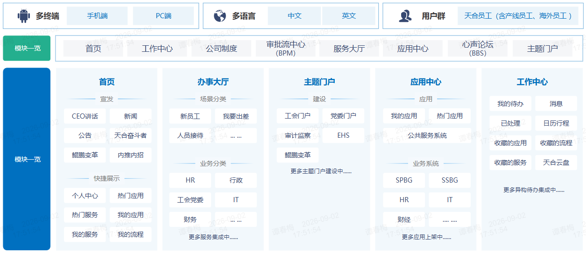The width and height of the screenshot is (586, 254).
Task: Open the 服务大厅 tab
Action: click(349, 49)
